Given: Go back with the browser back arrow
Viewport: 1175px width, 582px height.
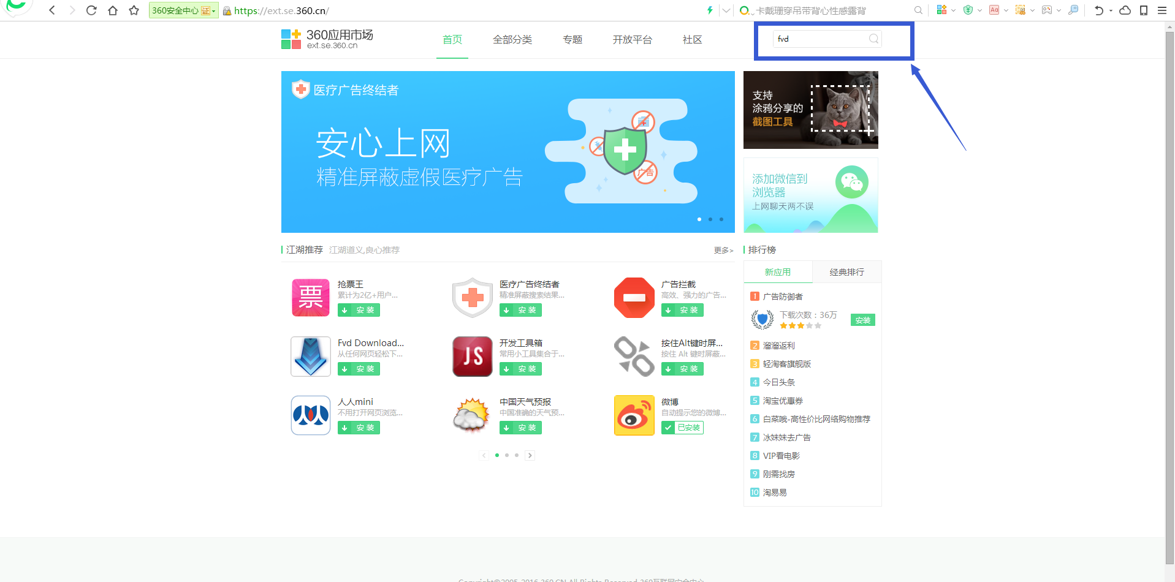Looking at the screenshot, I should tap(52, 10).
